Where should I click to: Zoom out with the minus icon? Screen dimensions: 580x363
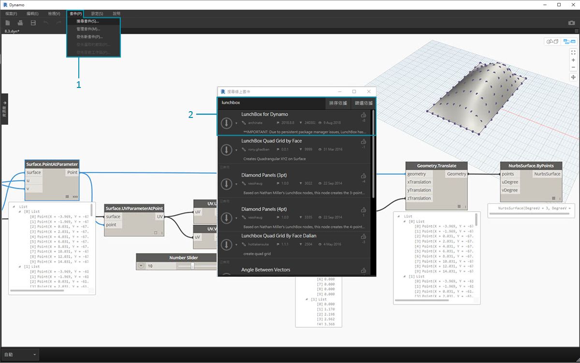pyautogui.click(x=573, y=67)
